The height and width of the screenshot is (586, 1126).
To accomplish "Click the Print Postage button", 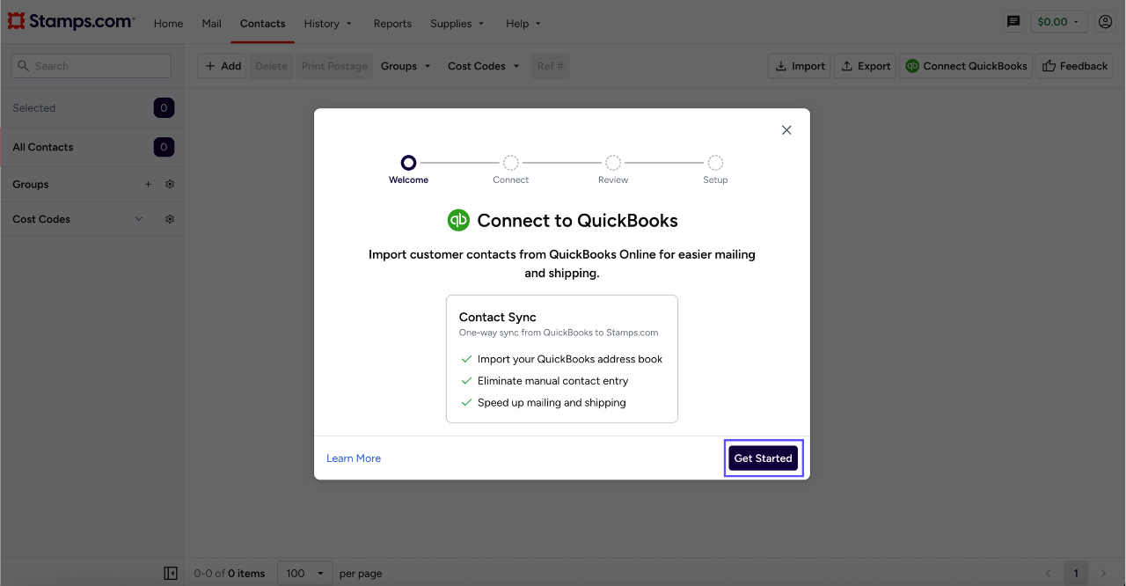I will click(x=334, y=66).
